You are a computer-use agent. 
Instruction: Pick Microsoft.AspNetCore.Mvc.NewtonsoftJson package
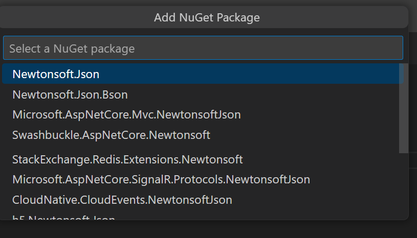point(126,115)
